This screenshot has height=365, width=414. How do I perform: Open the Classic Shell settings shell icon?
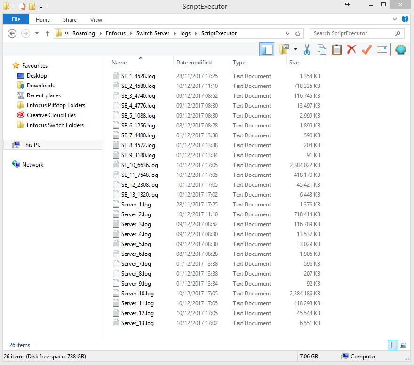click(x=400, y=49)
